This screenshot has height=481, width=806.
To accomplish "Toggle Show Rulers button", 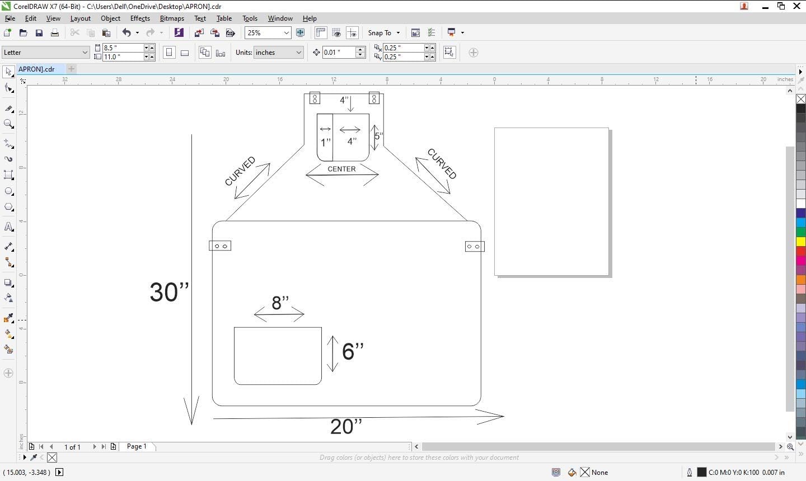I will (321, 33).
